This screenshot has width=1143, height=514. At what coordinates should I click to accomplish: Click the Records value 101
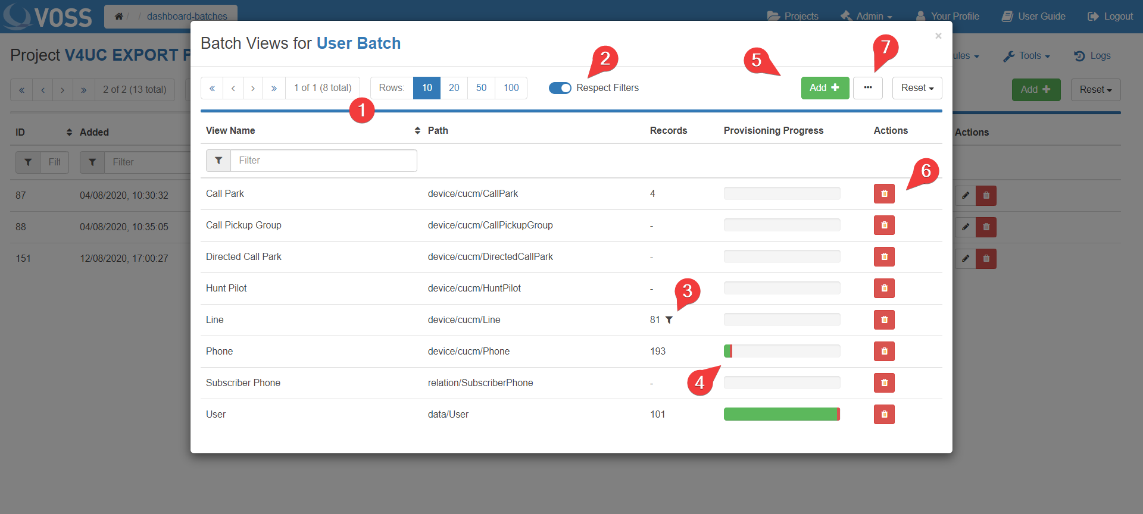point(658,415)
